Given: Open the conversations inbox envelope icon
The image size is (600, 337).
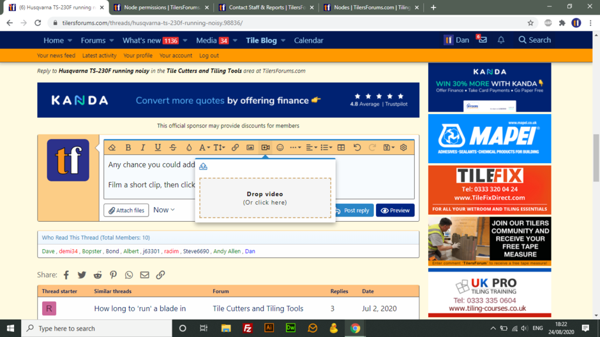Looking at the screenshot, I should coord(482,39).
